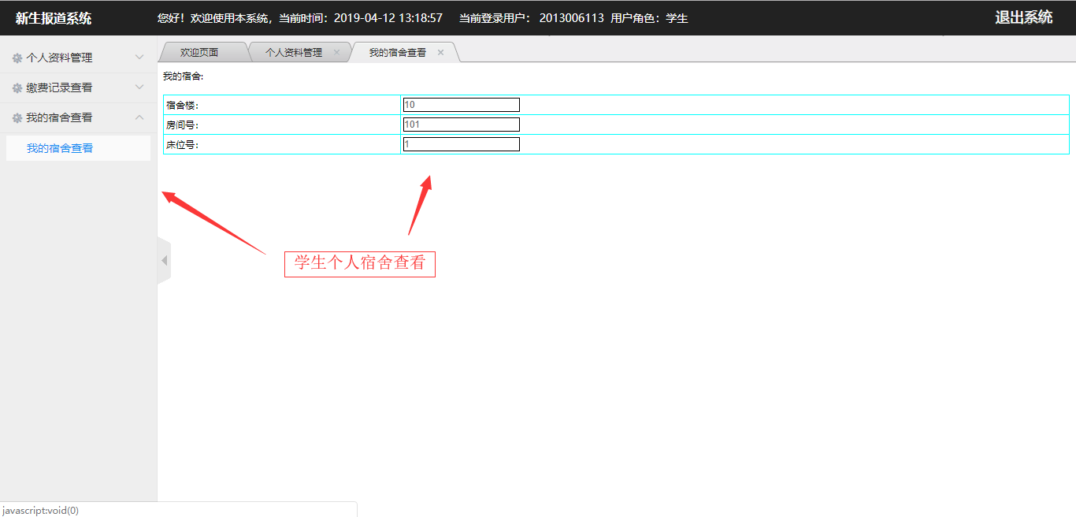
Task: Open the 我的宿舍查看 submenu link
Action: [78, 148]
